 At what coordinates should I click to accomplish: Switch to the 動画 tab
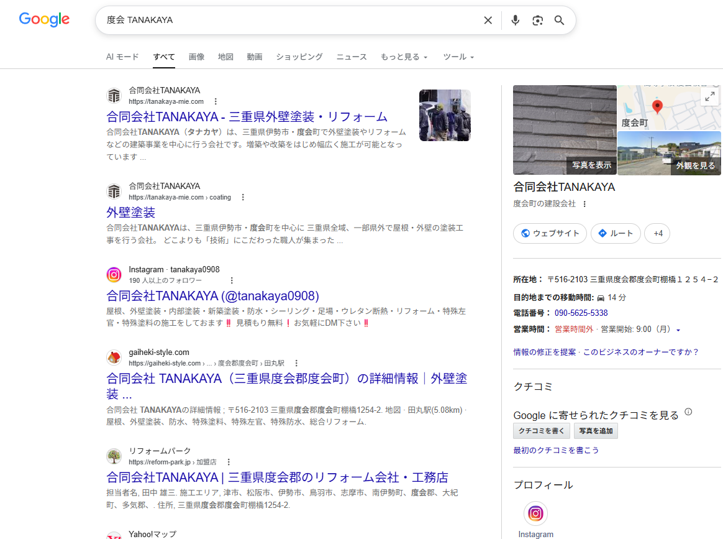255,57
